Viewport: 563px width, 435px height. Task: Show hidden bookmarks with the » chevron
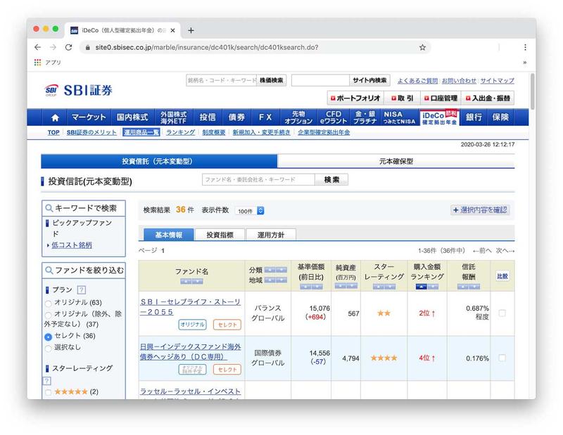(x=524, y=63)
